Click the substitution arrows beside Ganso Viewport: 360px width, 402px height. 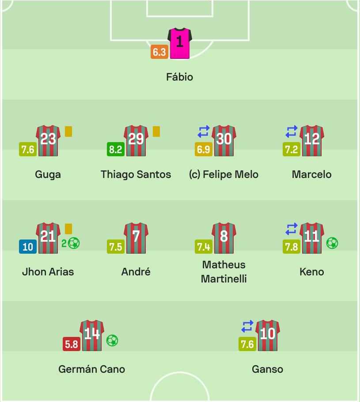tap(247, 326)
